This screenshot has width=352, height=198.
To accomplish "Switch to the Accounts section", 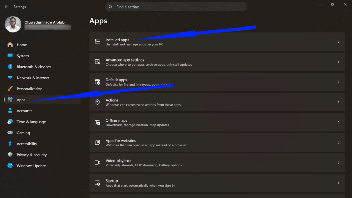I will tap(24, 111).
